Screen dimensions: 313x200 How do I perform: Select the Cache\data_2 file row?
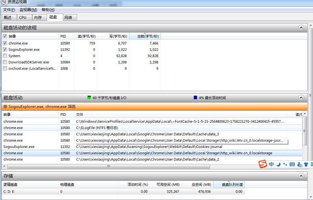152,159
